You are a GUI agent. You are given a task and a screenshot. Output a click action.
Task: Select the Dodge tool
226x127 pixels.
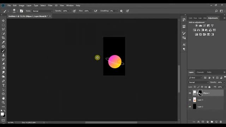point(3,77)
